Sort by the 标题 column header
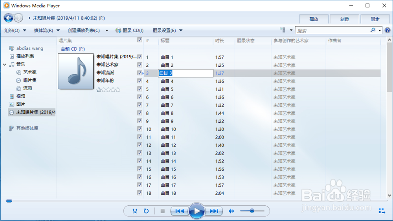The image size is (393, 221). (x=186, y=40)
